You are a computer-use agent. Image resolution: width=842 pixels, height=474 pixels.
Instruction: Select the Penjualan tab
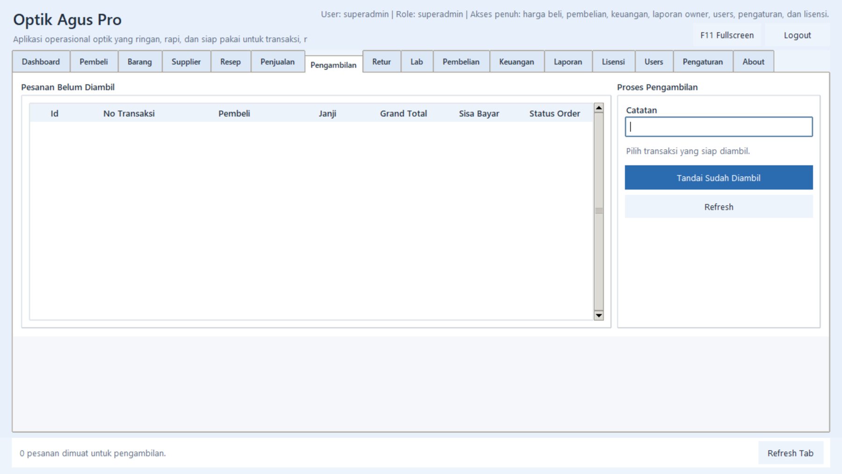click(277, 62)
